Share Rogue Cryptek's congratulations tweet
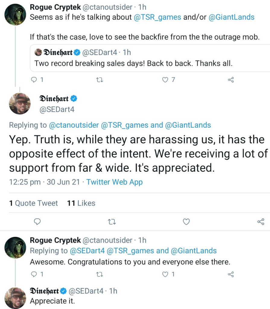Viewport: 270px width, 309px height. pos(231,274)
